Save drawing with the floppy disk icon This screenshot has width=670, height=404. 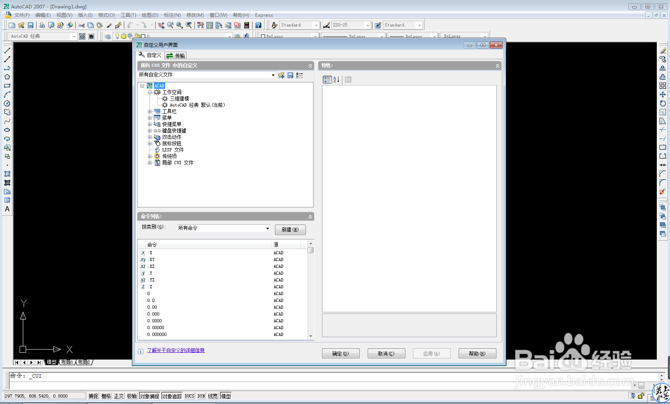(30, 25)
